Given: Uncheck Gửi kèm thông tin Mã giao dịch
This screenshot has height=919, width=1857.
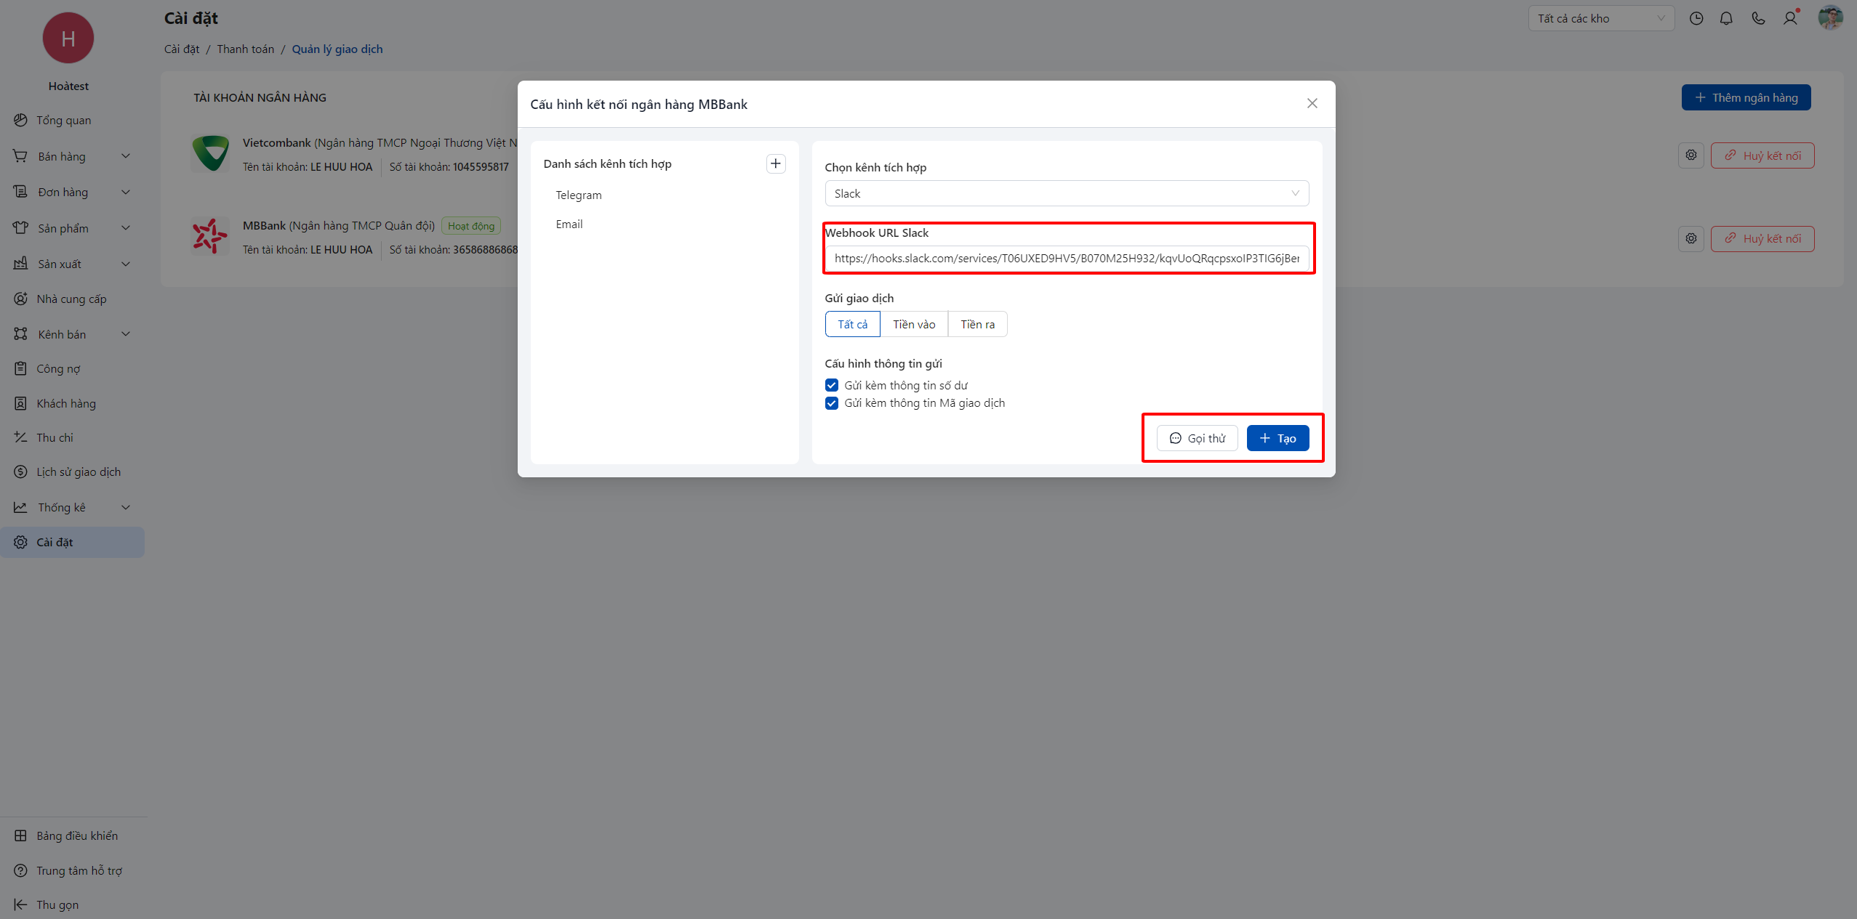Looking at the screenshot, I should coord(832,403).
